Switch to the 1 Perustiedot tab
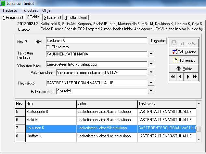Screen dimensions: 206x154 [x=13, y=18]
